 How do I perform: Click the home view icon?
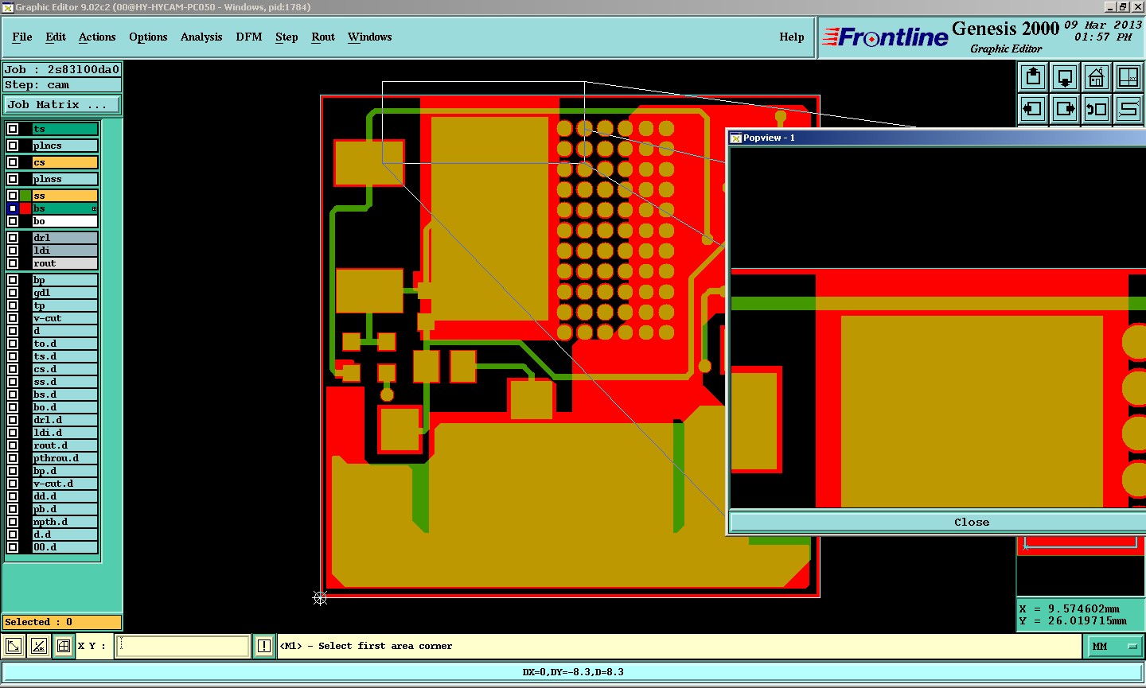1097,77
